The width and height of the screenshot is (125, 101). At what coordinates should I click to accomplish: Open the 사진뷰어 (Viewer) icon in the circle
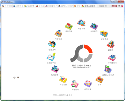pyautogui.click(x=81, y=23)
